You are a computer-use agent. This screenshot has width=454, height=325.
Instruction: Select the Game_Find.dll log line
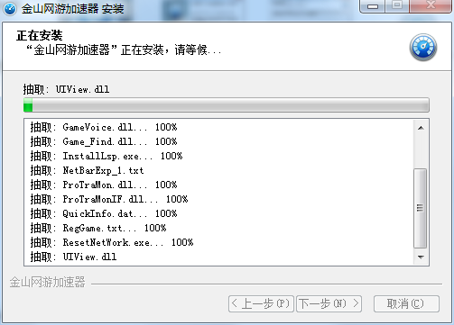pos(104,141)
